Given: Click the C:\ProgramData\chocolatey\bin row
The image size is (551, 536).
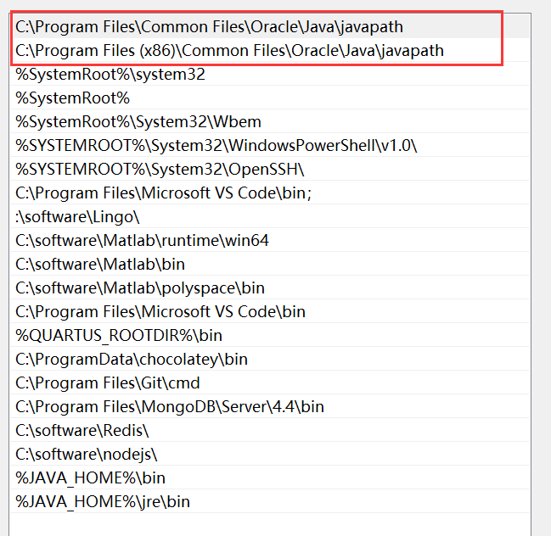Looking at the screenshot, I should click(270, 359).
